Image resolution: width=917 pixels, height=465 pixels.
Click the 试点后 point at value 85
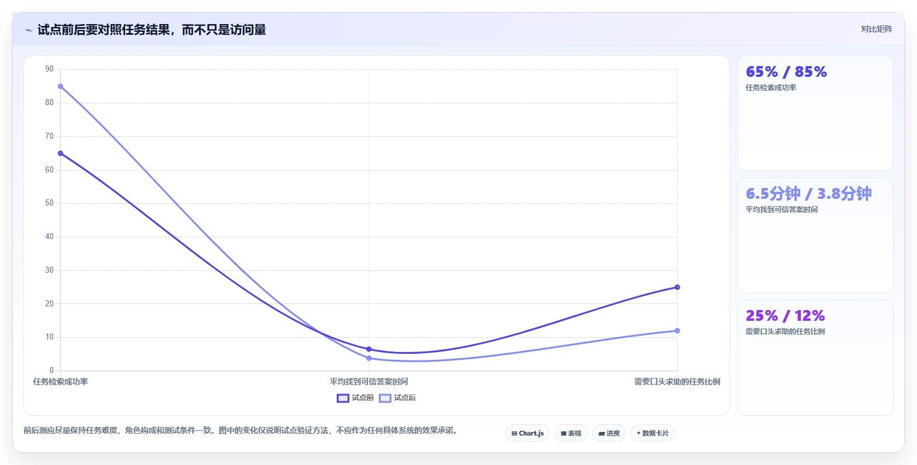(60, 87)
